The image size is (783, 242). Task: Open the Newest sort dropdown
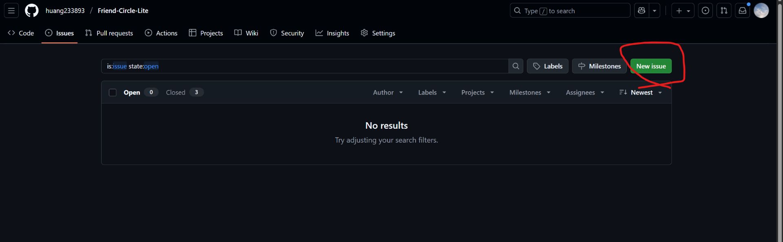coord(641,92)
